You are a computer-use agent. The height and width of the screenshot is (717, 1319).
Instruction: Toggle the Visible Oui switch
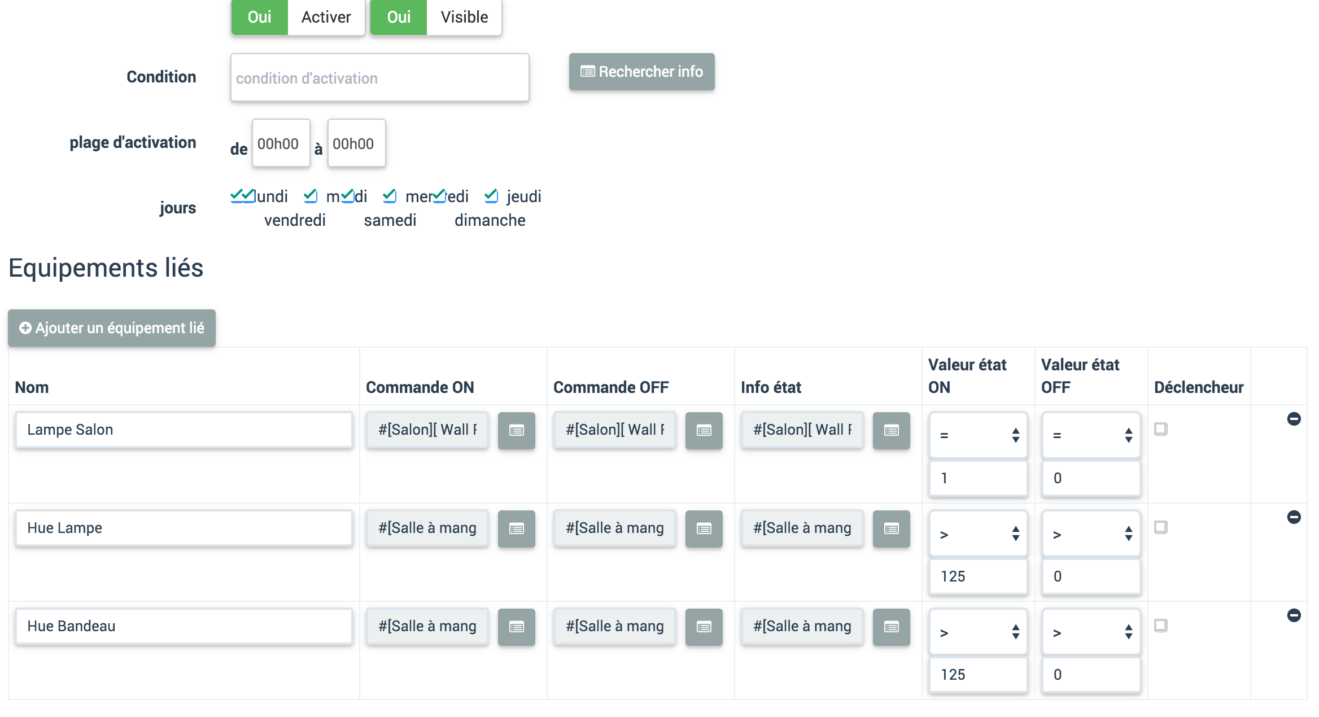coord(399,18)
